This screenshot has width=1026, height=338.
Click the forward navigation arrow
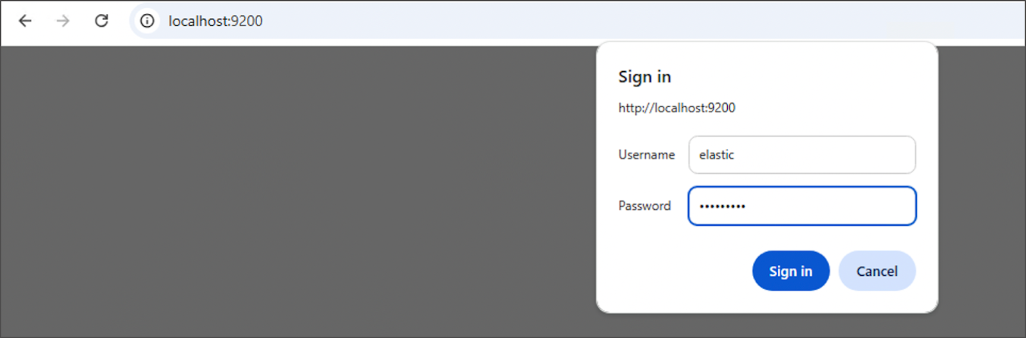click(x=63, y=21)
